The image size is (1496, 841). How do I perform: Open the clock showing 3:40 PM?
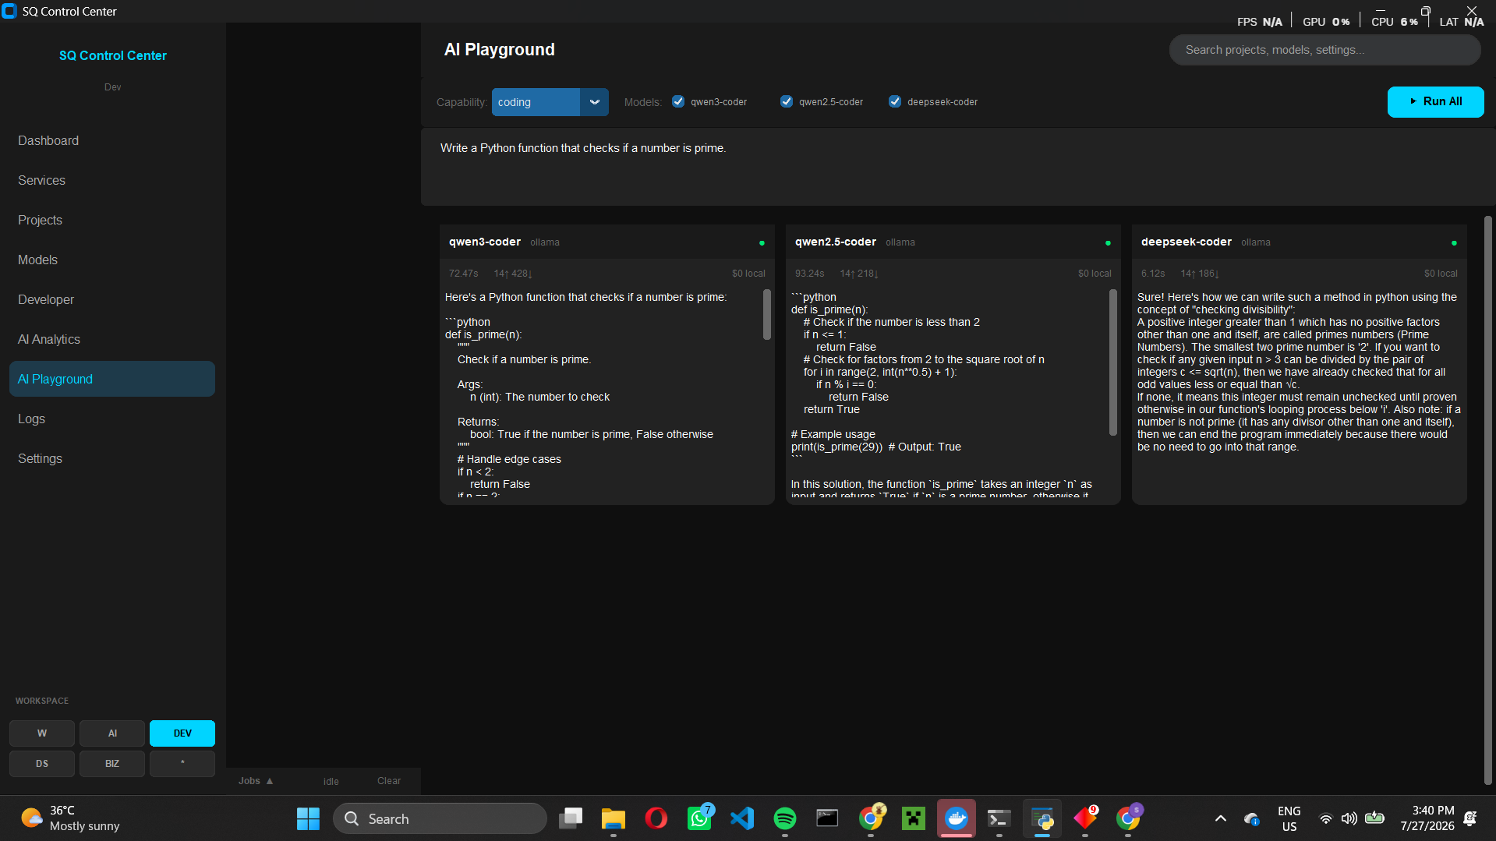pos(1427,818)
